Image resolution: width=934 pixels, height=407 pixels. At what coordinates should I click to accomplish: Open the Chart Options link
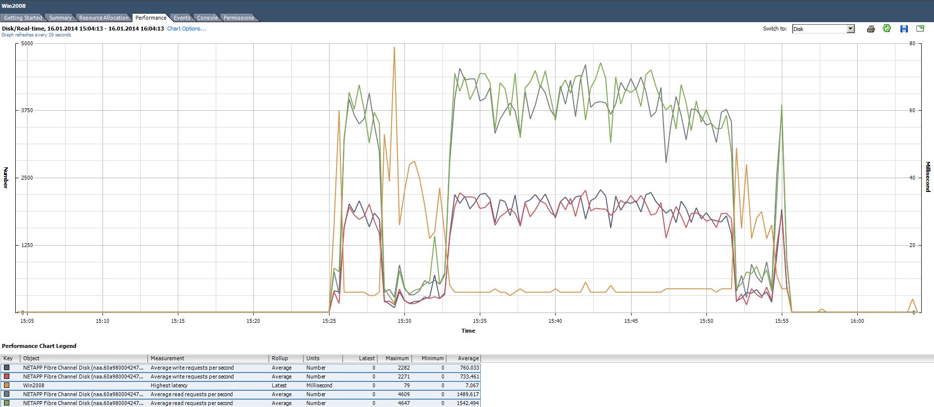pos(186,29)
